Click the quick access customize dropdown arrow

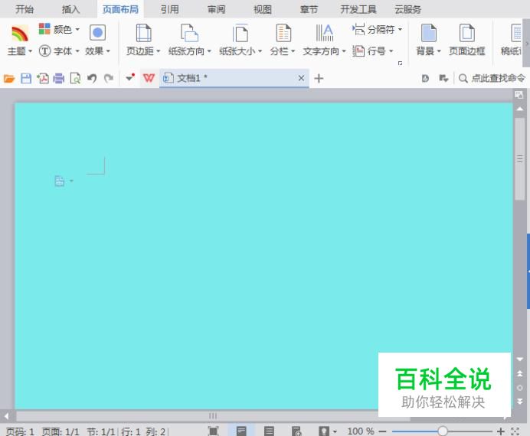(x=129, y=78)
